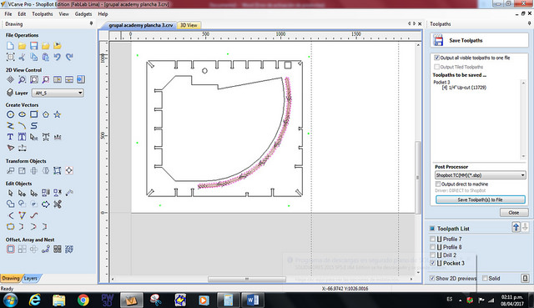Switch to the 3D View tab

click(x=189, y=25)
